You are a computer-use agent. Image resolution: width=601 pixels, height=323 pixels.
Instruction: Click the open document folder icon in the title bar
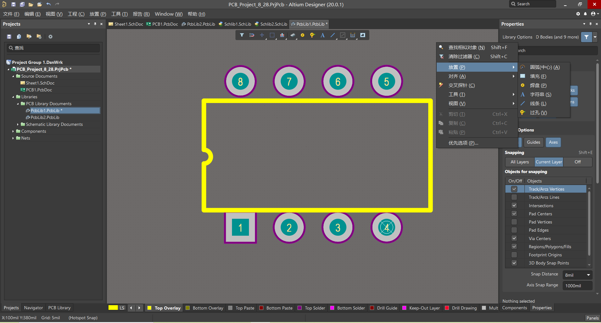point(31,4)
